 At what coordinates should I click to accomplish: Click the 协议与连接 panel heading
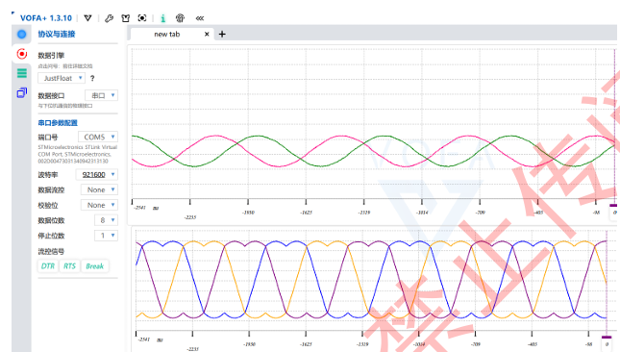coord(57,34)
